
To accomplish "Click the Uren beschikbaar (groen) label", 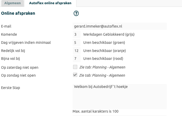I will click(x=104, y=43).
